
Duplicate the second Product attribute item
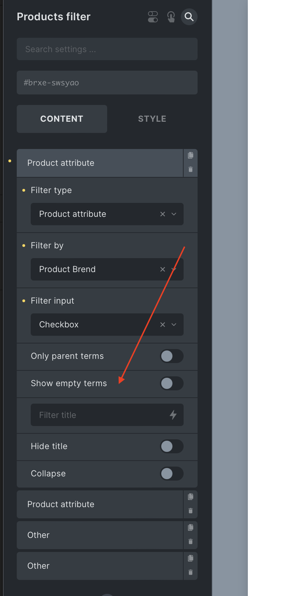(x=191, y=497)
